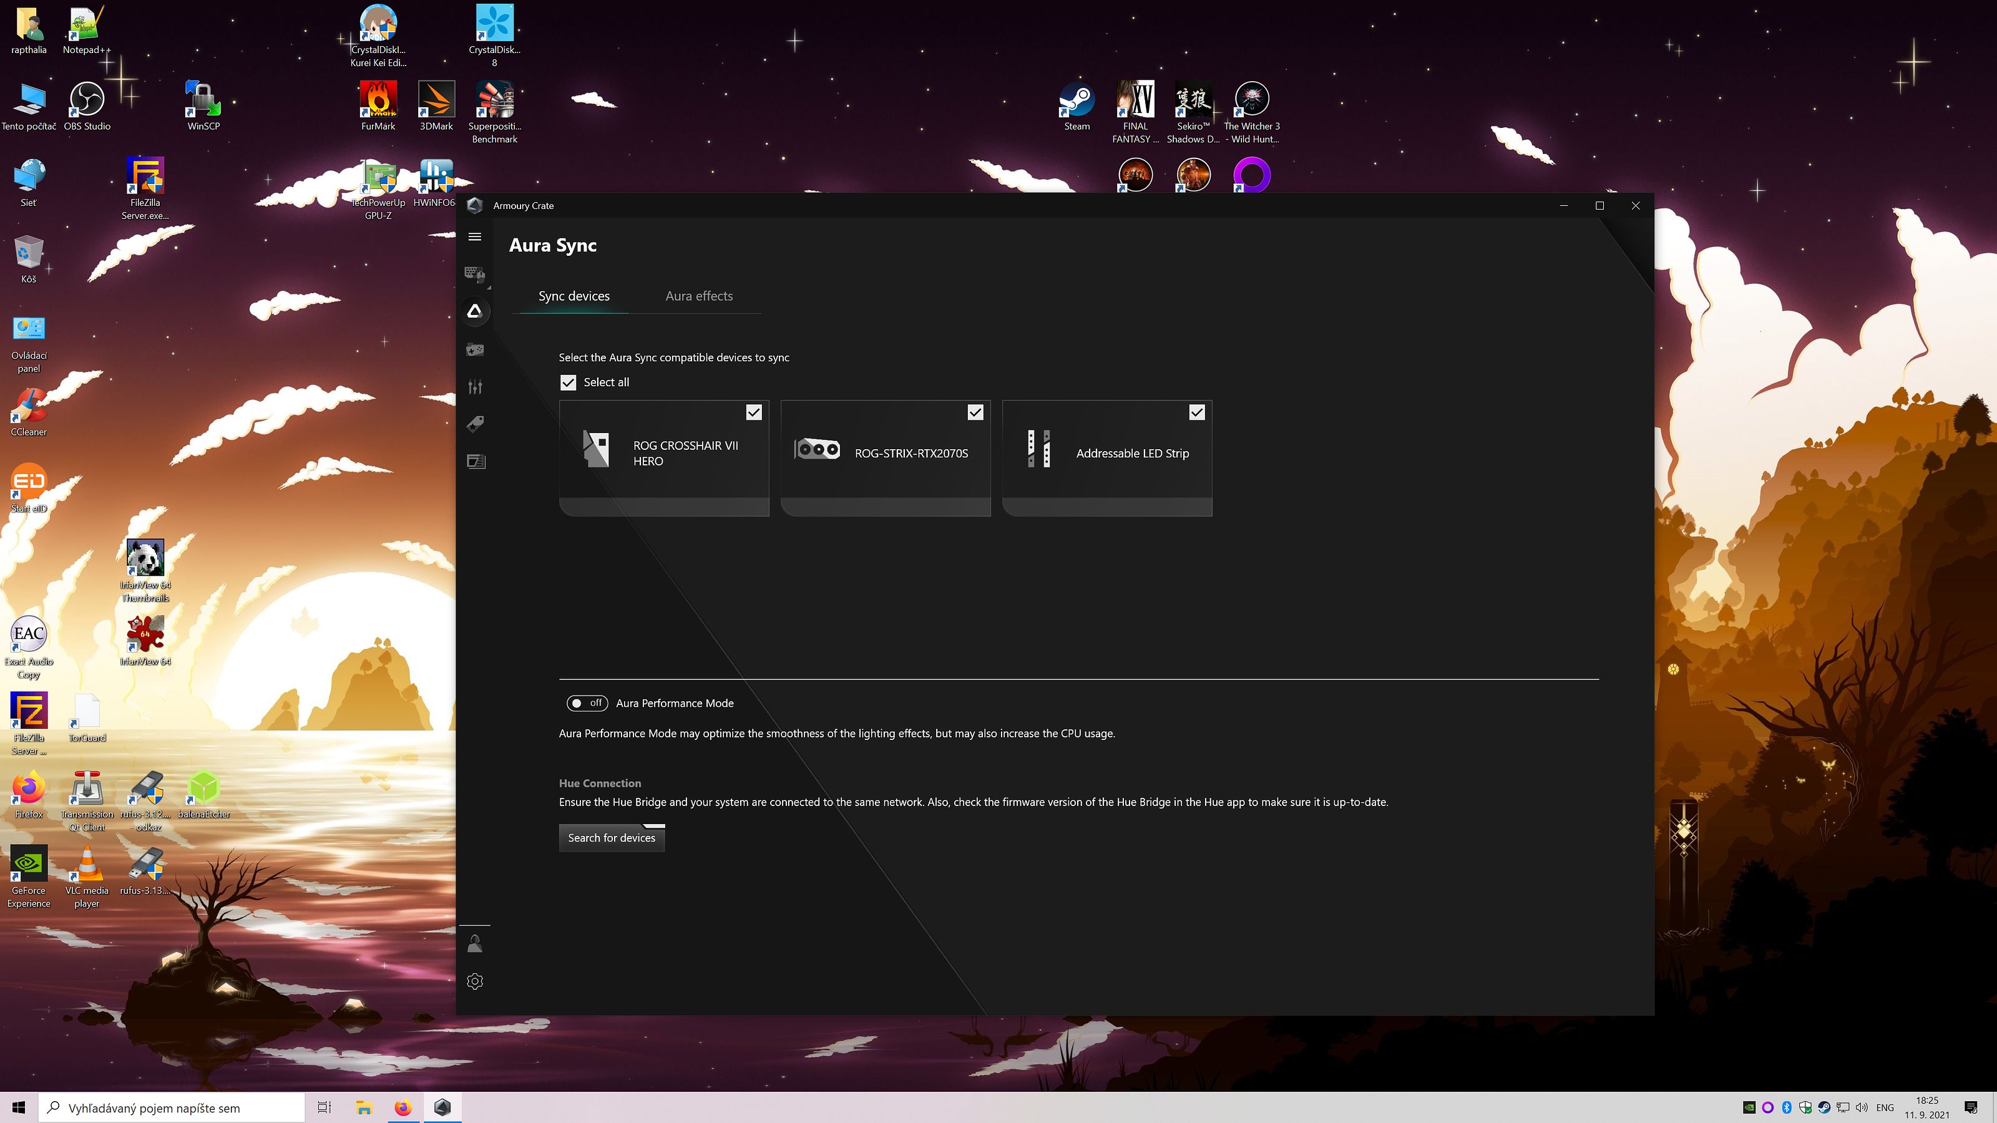1997x1123 pixels.
Task: Select the 3DMark desktop icon
Action: (x=436, y=106)
